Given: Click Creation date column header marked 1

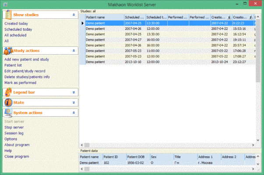Looking at the screenshot, I should click(x=221, y=17).
